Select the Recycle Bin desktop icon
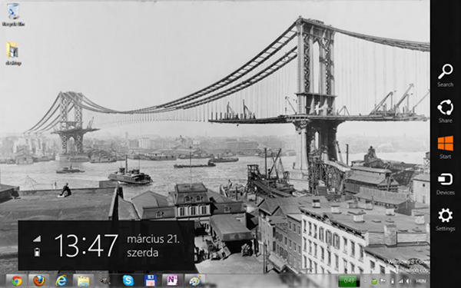The height and width of the screenshot is (288, 461). pyautogui.click(x=13, y=15)
